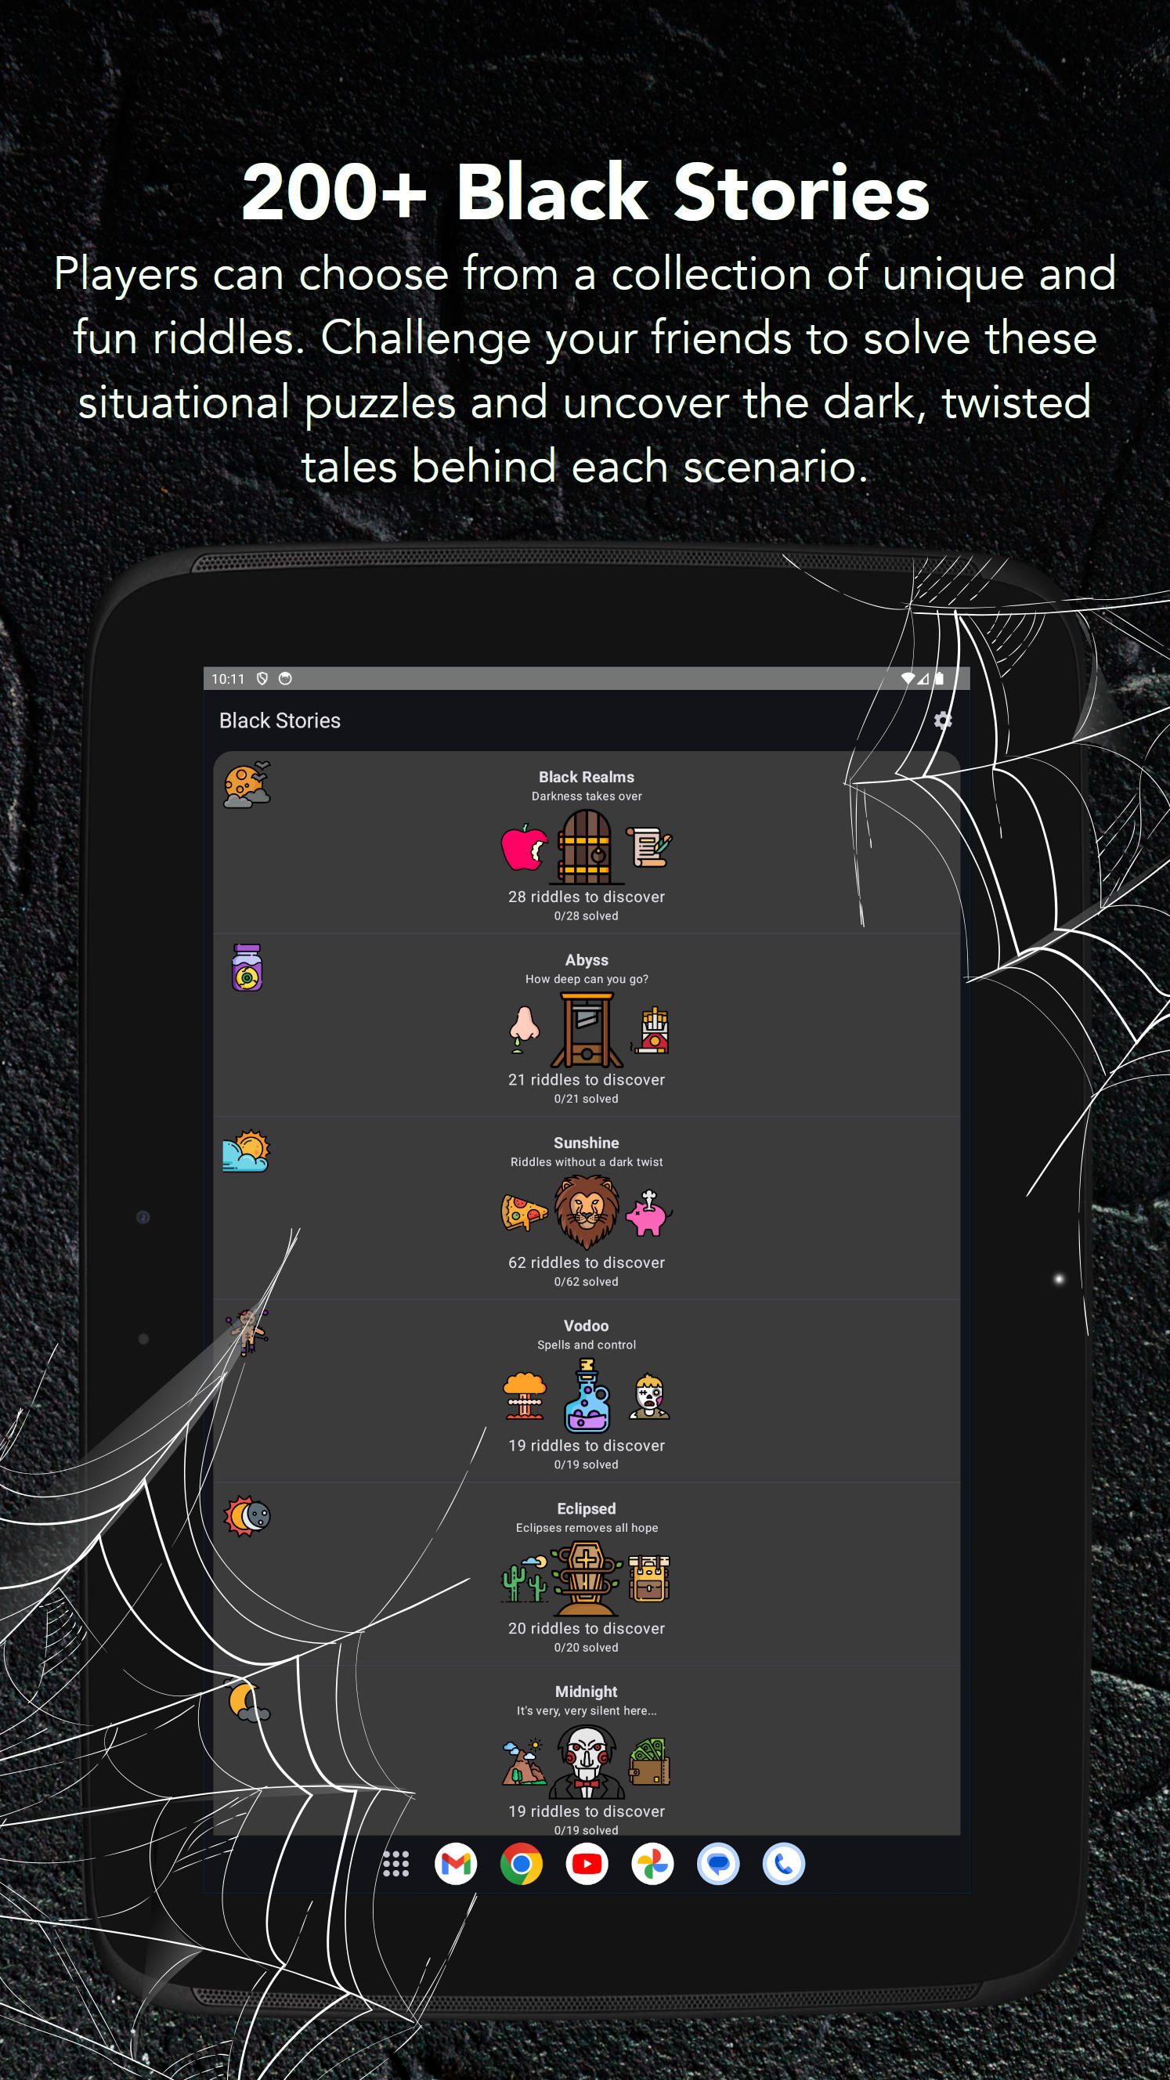Launch Chrome from the dock

[x=521, y=1864]
